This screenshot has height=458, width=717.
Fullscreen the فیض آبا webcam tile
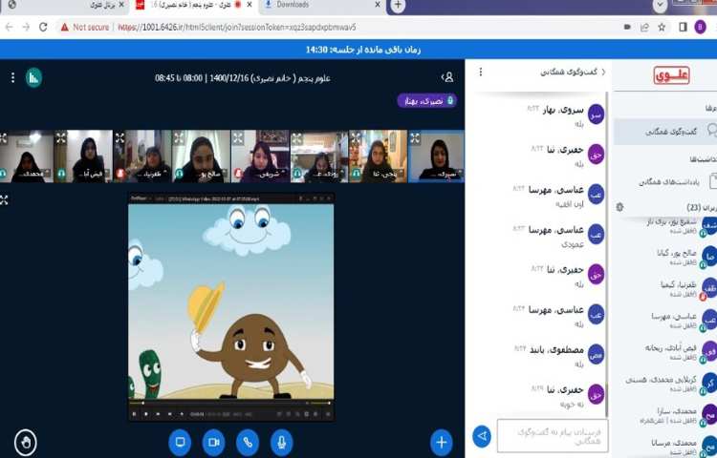pos(61,137)
